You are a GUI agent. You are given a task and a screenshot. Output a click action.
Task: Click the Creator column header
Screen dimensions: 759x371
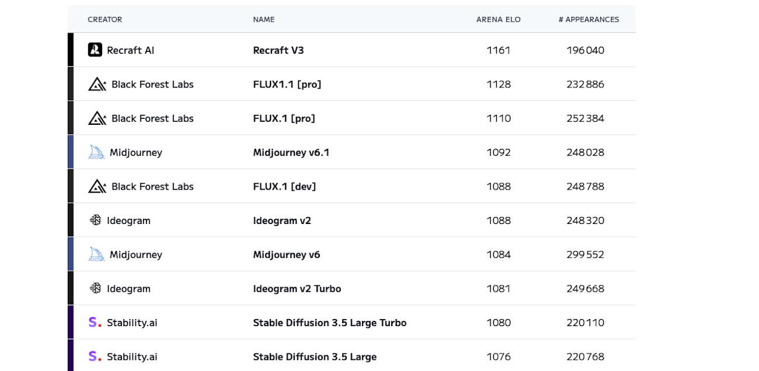point(105,20)
